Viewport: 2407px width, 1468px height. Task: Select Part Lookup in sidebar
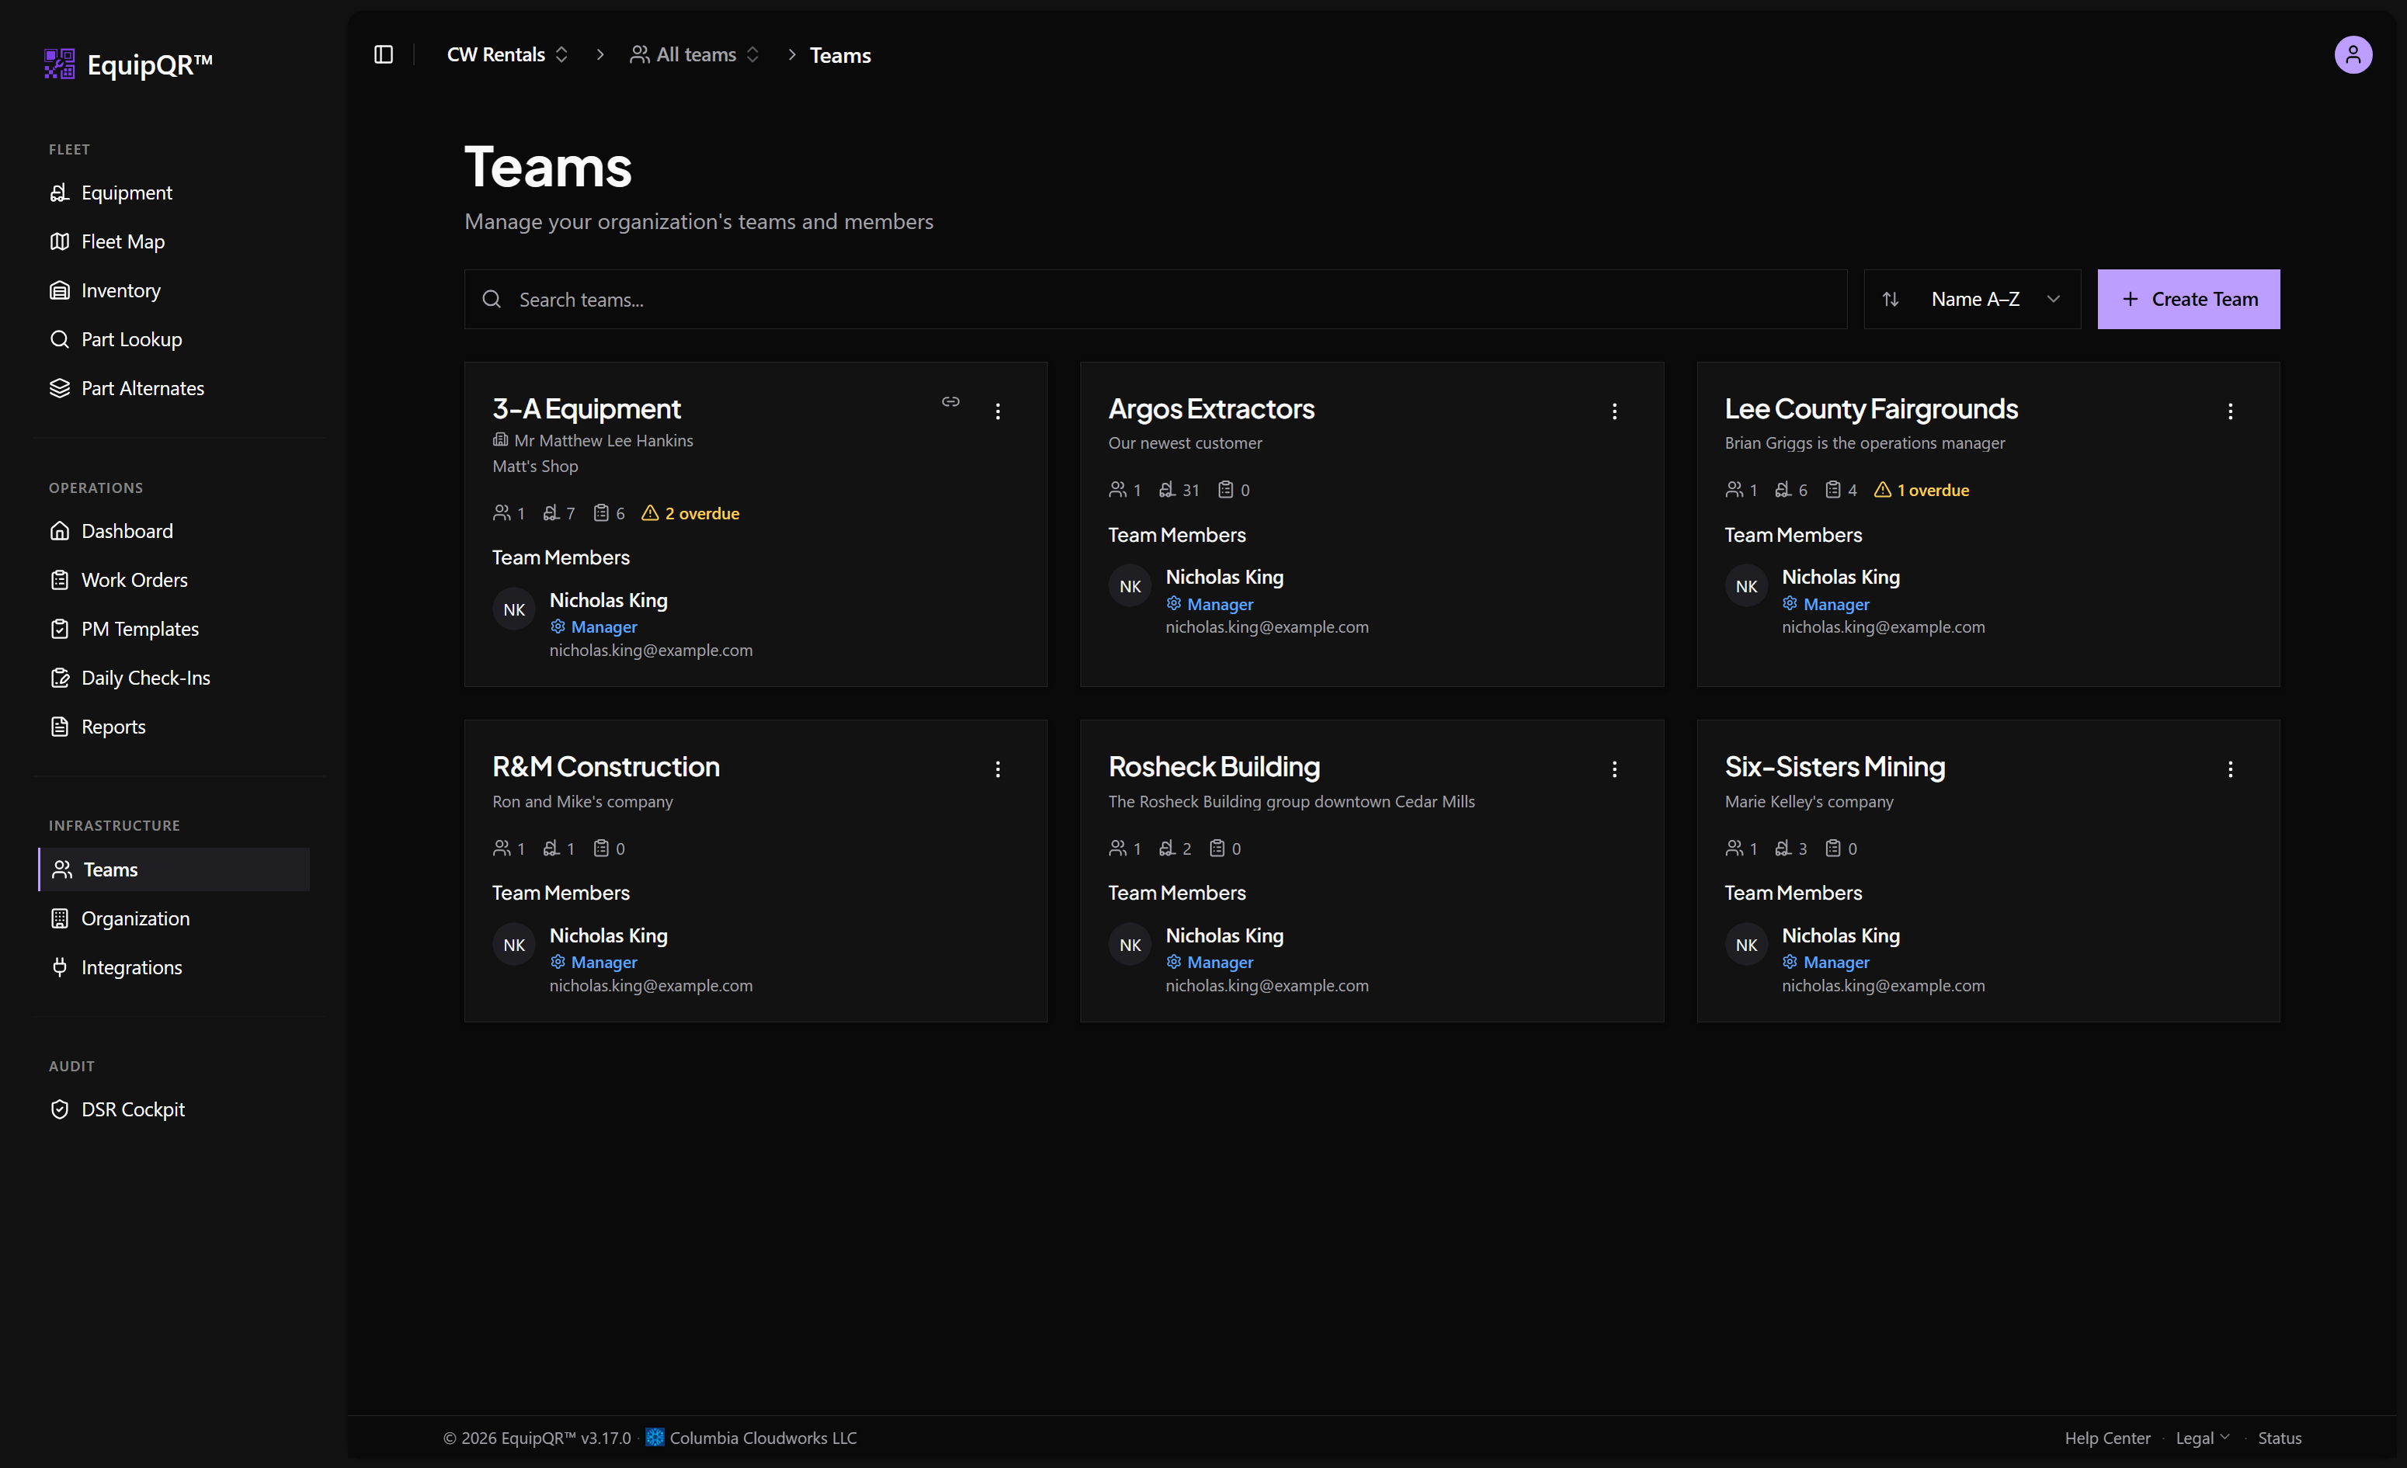coord(174,339)
